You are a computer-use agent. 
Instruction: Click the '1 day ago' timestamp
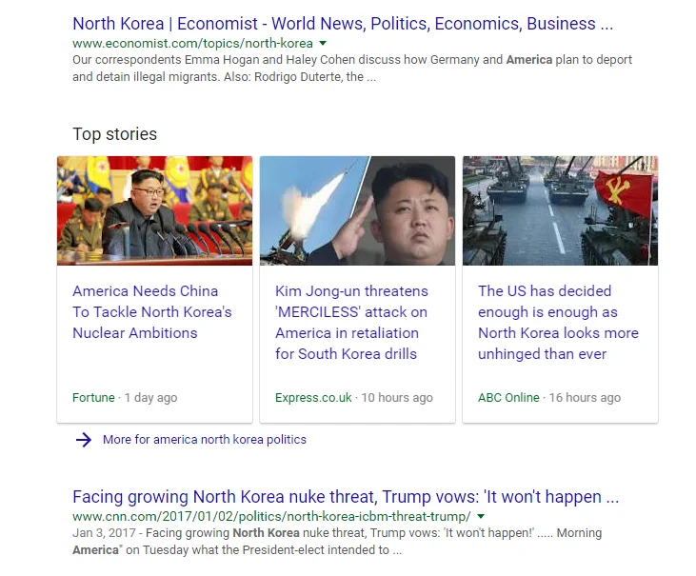click(150, 398)
